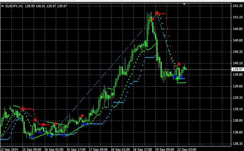Click the 139.60 price axis label

(x=238, y=86)
